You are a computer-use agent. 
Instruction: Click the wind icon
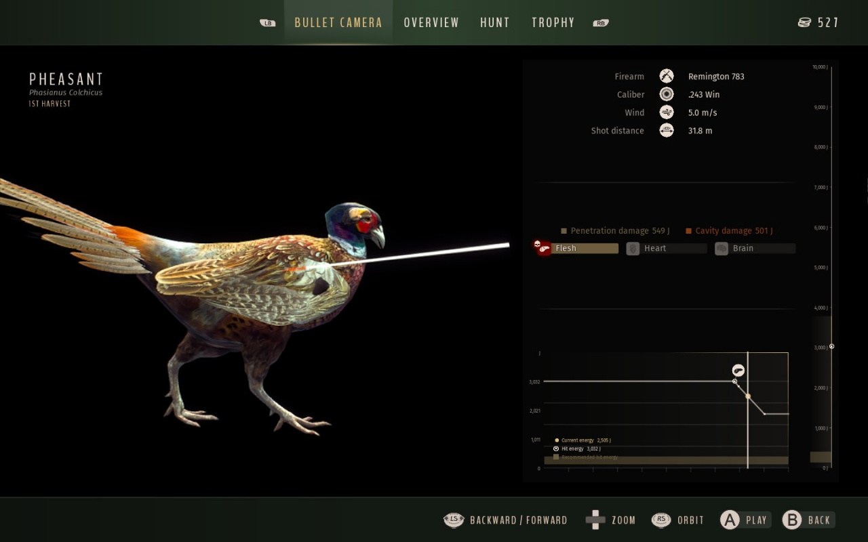pyautogui.click(x=667, y=112)
